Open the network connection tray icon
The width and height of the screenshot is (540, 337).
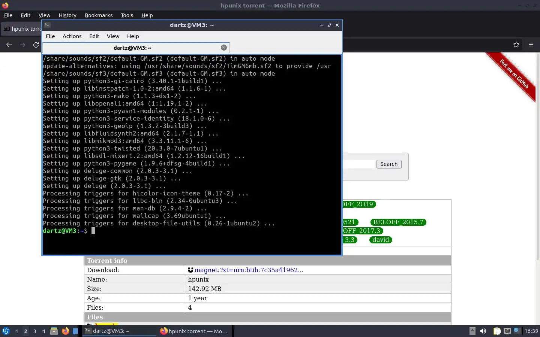507,331
